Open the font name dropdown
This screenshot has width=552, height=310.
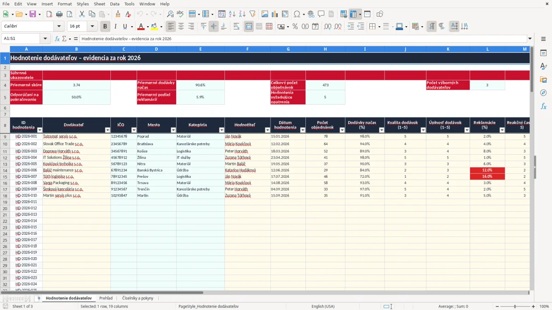58,27
